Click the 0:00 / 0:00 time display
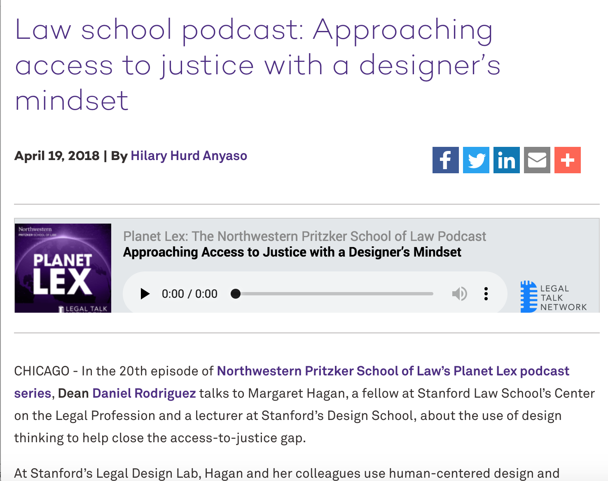Image resolution: width=608 pixels, height=481 pixels. tap(189, 294)
